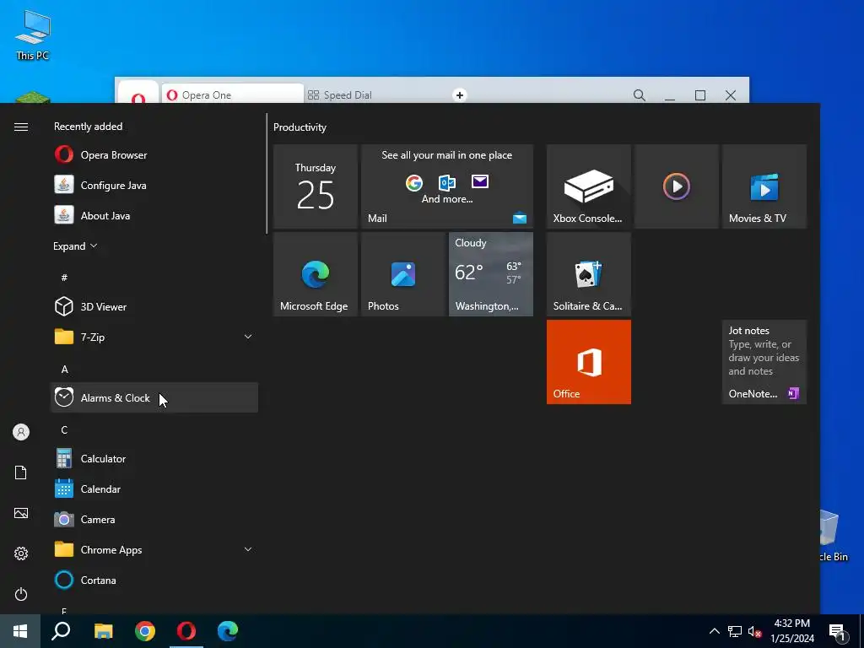Open the Movies & TV tile
The image size is (864, 648).
[764, 186]
